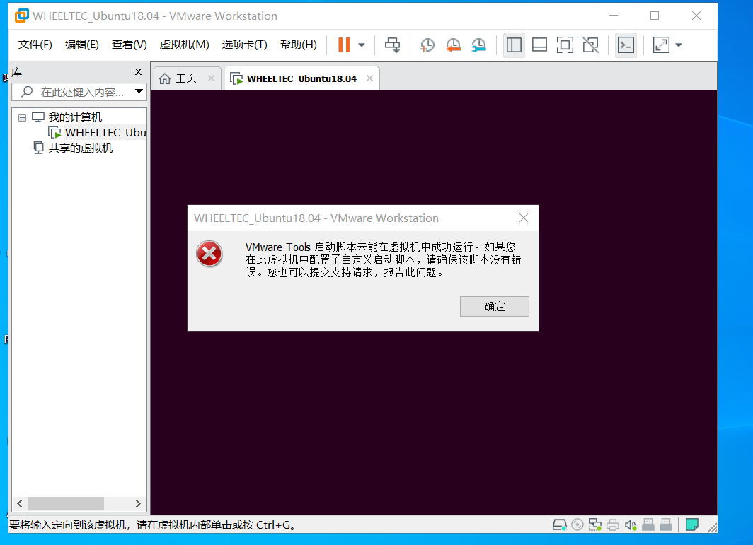Toggle the thumbnail bar view icon

click(539, 45)
